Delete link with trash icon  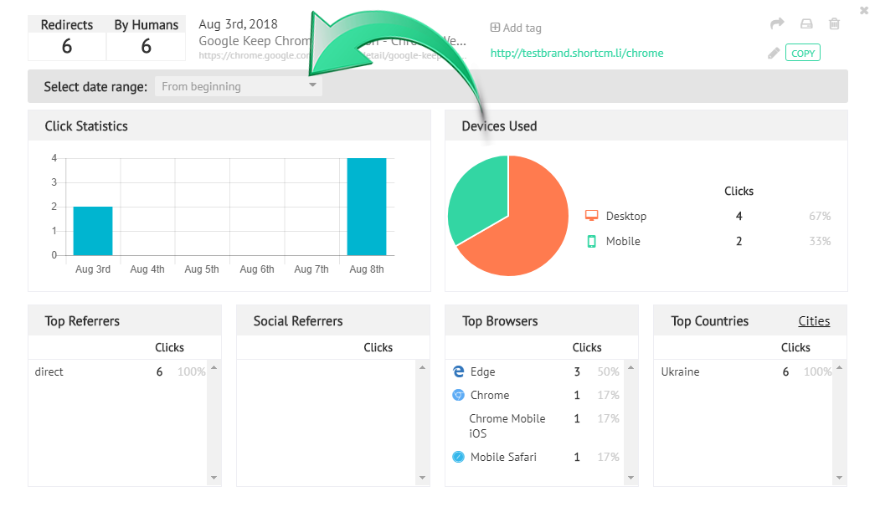835,23
